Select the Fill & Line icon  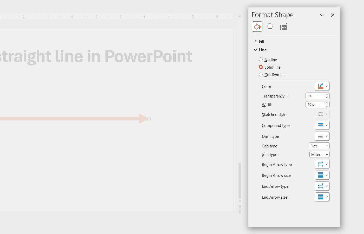[257, 27]
